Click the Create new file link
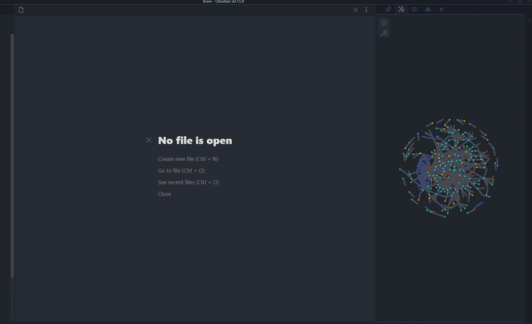Image resolution: width=532 pixels, height=324 pixels. pyautogui.click(x=188, y=159)
